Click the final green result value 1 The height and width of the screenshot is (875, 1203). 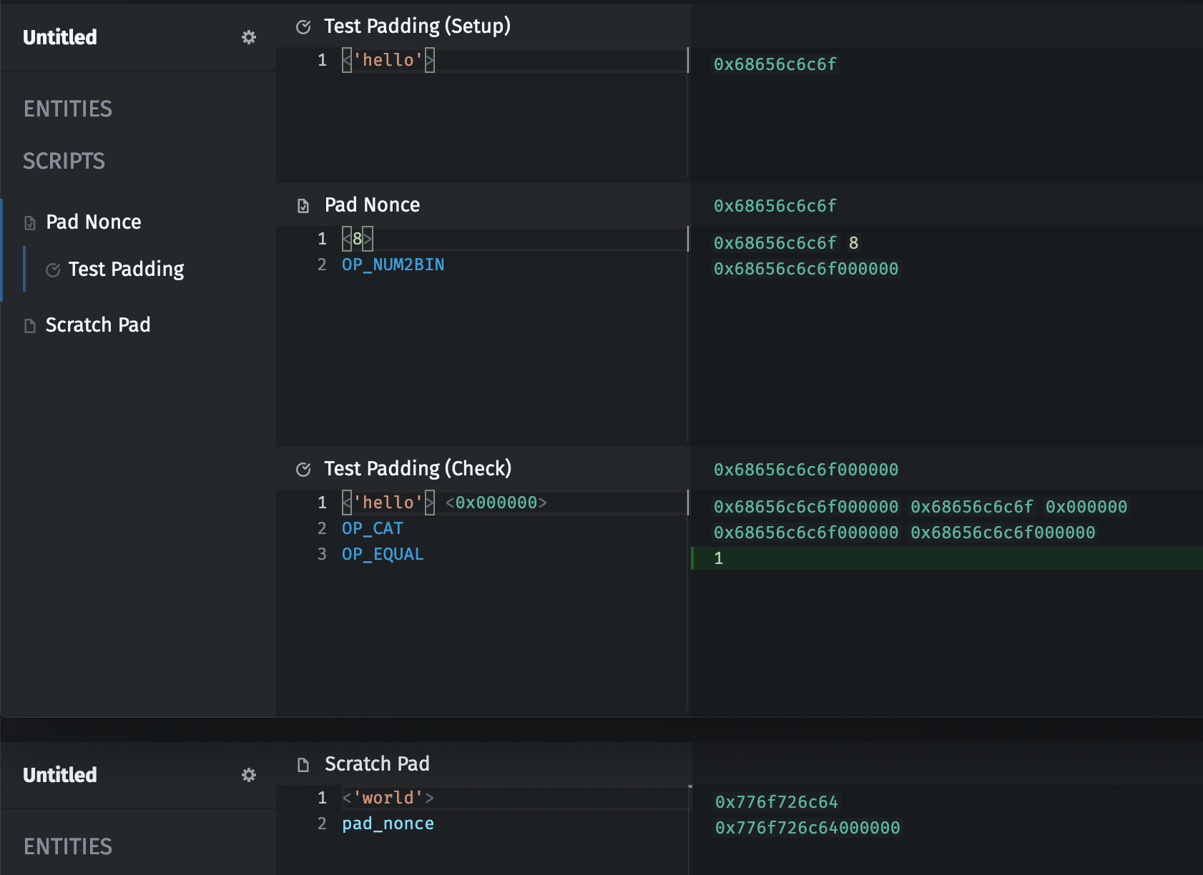click(718, 558)
